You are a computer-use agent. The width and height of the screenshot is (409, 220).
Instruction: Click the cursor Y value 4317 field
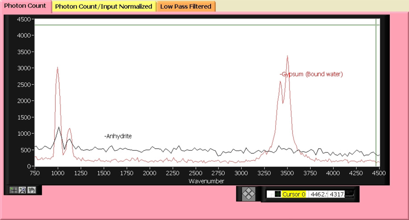click(337, 194)
